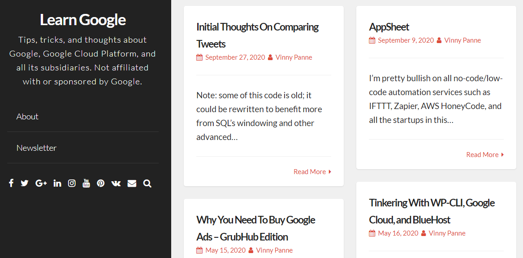The height and width of the screenshot is (258, 523).
Task: Click the email envelope icon
Action: point(132,183)
